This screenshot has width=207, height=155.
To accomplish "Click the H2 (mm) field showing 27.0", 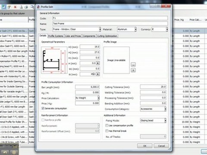I will [90, 52].
